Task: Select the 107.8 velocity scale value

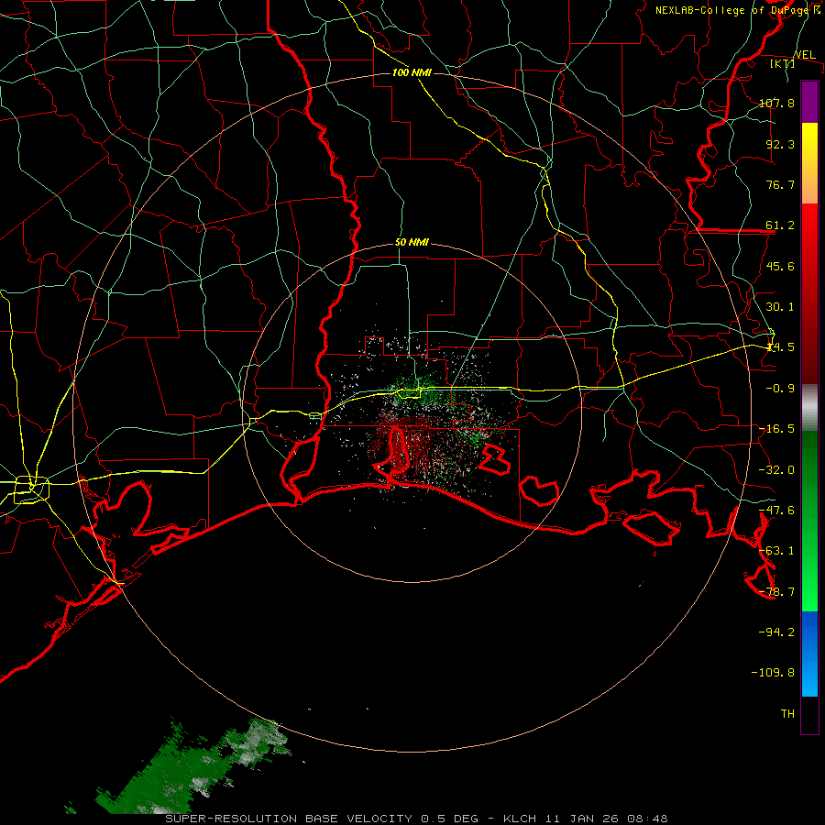Action: [776, 103]
